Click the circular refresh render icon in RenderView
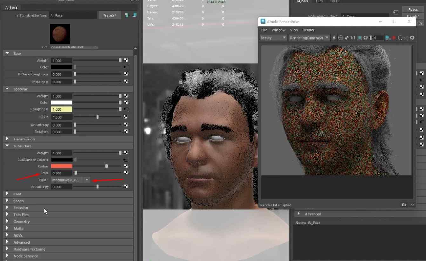This screenshot has height=261, width=426. click(x=400, y=38)
